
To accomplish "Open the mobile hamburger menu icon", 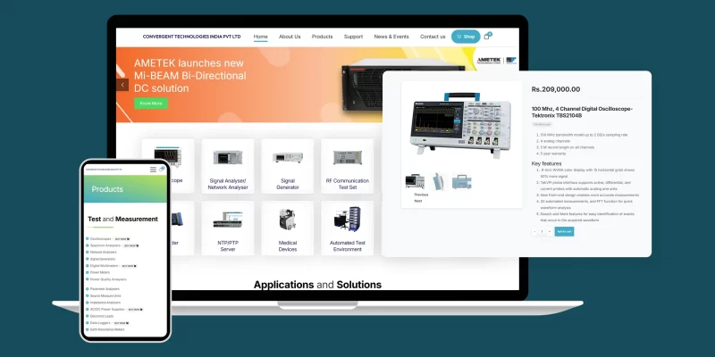I will click(x=153, y=169).
